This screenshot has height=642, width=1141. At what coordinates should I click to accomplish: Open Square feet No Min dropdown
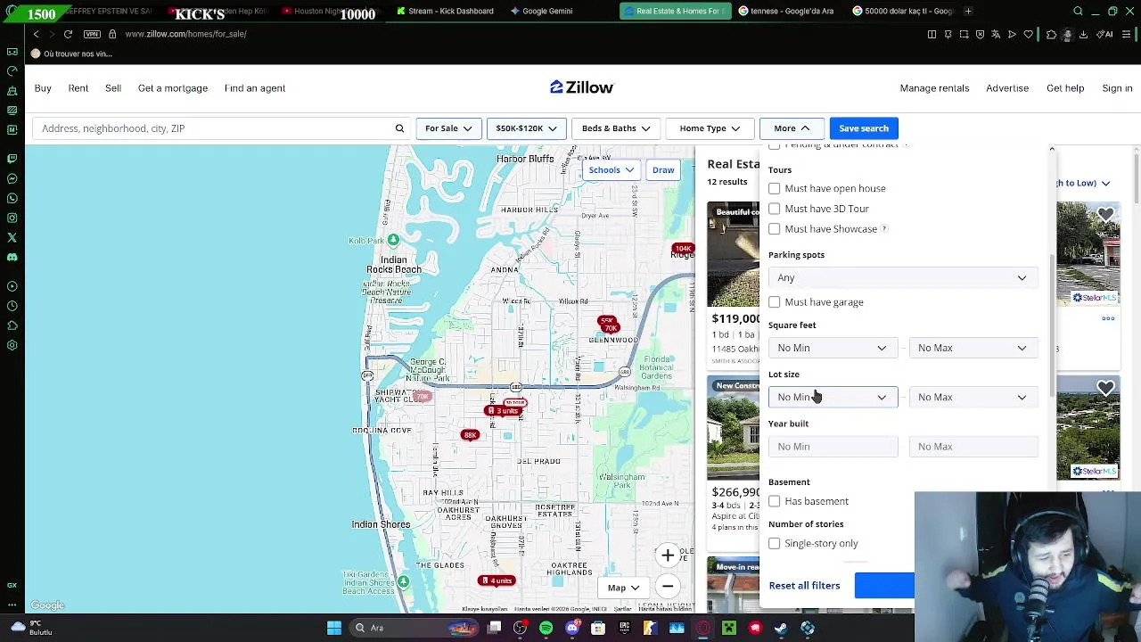833,348
